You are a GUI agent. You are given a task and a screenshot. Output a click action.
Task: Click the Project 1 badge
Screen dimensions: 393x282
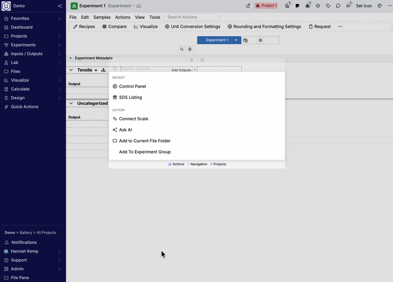click(x=266, y=6)
